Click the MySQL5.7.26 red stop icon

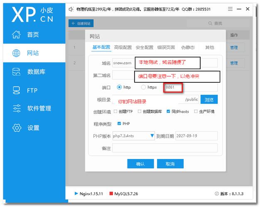pyautogui.click(x=111, y=193)
